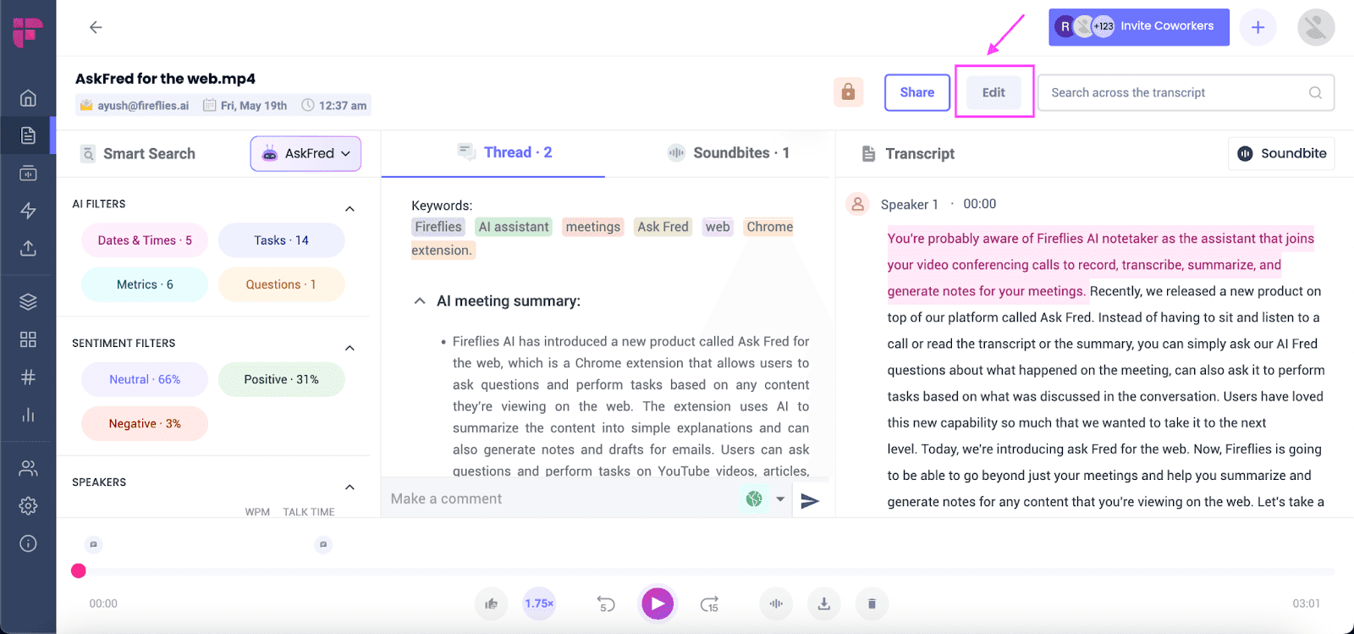Collapse the AI Filters section
Image resolution: width=1354 pixels, height=634 pixels.
click(x=350, y=208)
